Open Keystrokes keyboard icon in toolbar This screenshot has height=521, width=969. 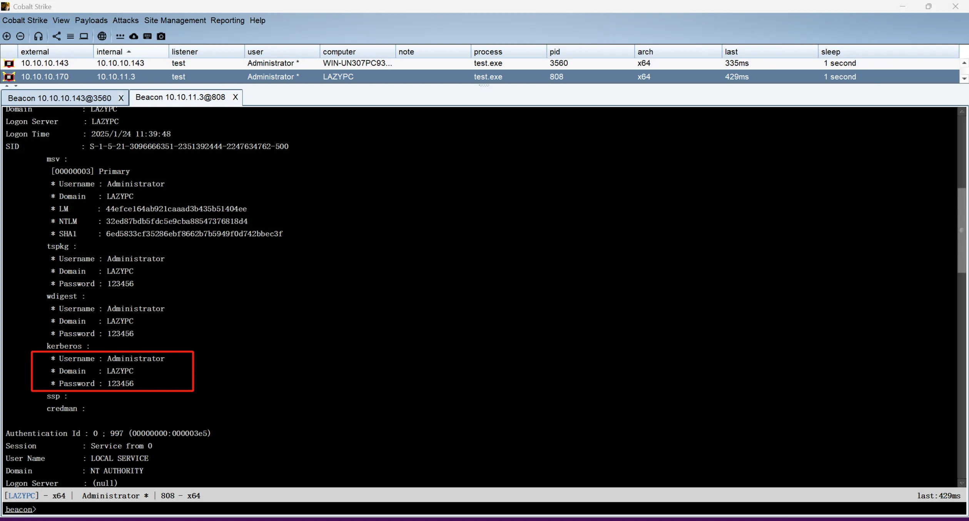(x=147, y=36)
